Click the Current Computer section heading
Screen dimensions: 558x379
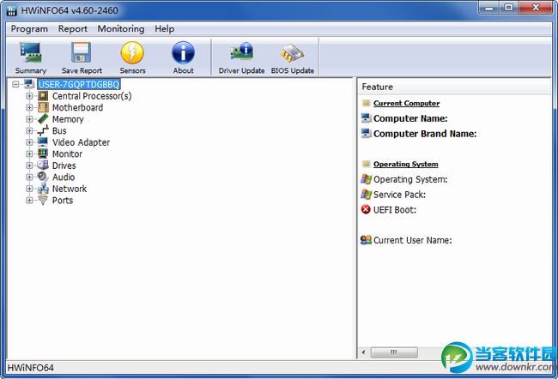[406, 103]
